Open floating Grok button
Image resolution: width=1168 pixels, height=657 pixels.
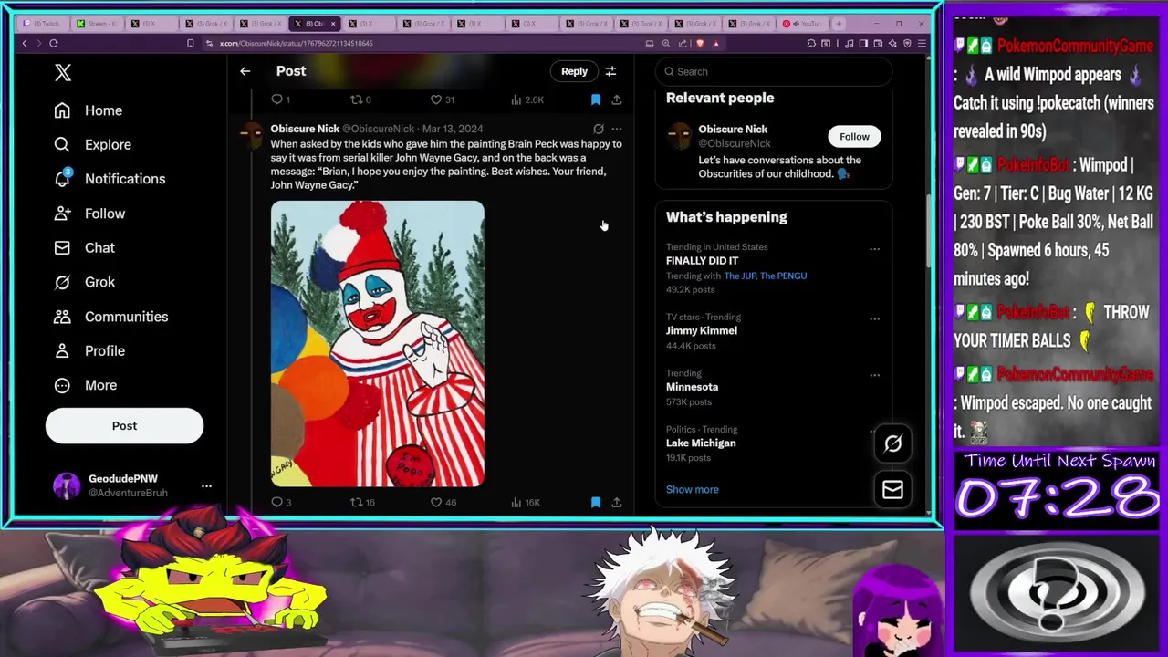[892, 443]
